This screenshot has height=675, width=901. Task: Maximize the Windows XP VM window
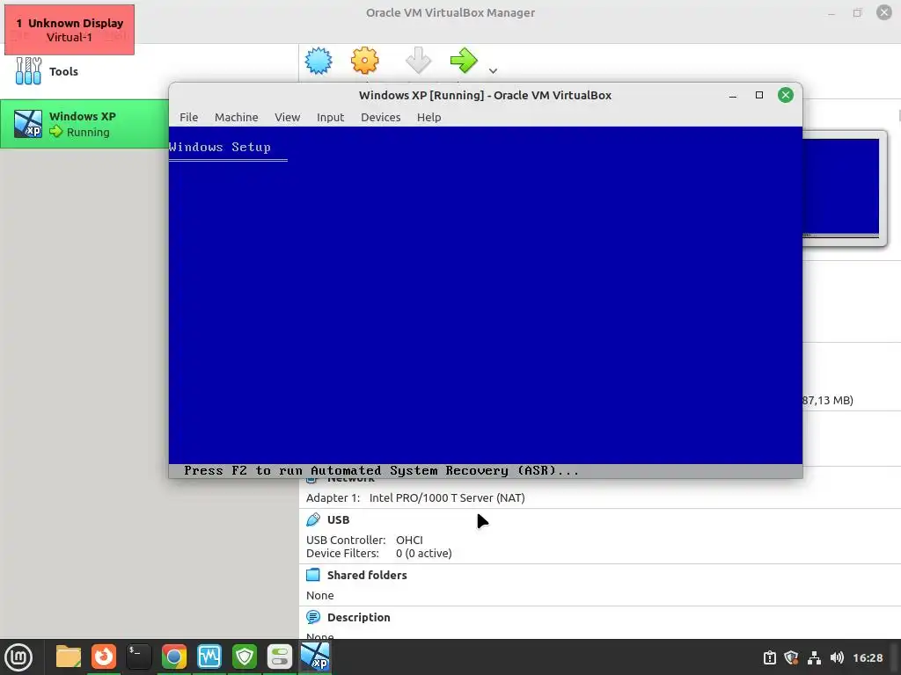[759, 95]
